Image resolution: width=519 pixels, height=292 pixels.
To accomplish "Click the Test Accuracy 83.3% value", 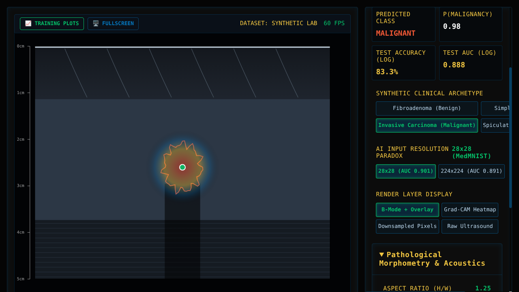I will pyautogui.click(x=387, y=72).
